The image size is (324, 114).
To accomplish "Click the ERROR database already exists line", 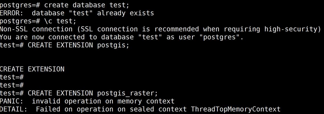I will (77, 13).
